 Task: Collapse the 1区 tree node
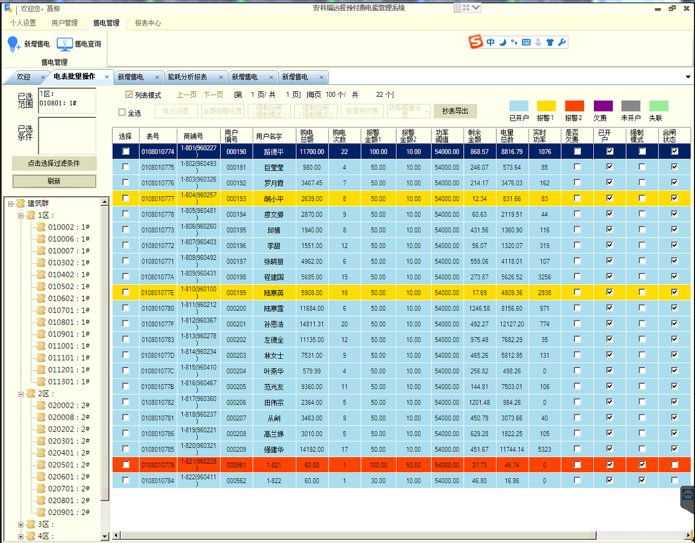[21, 216]
